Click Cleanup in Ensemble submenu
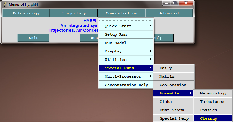This screenshot has width=233, height=122. 213,118
